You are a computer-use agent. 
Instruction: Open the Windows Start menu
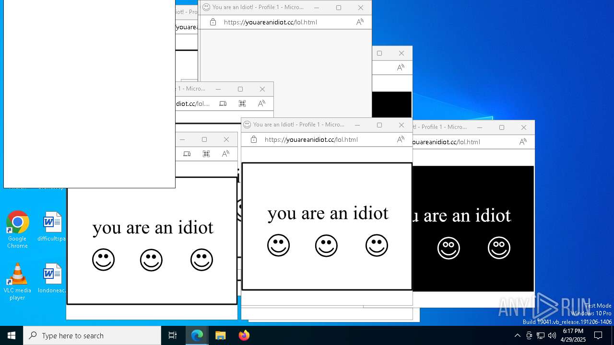pos(12,335)
